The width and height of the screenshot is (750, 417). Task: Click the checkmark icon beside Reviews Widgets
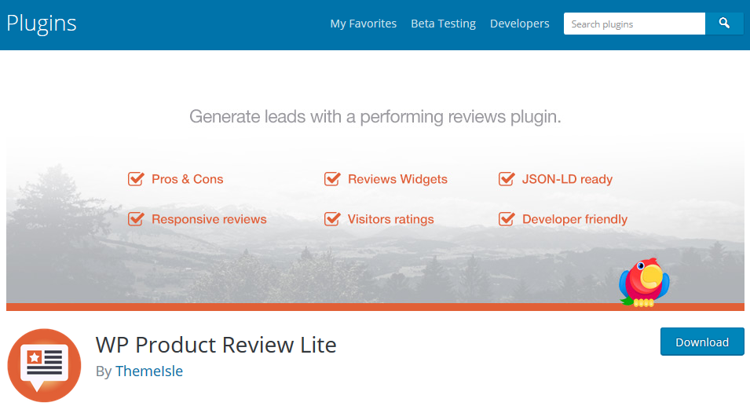click(x=332, y=179)
